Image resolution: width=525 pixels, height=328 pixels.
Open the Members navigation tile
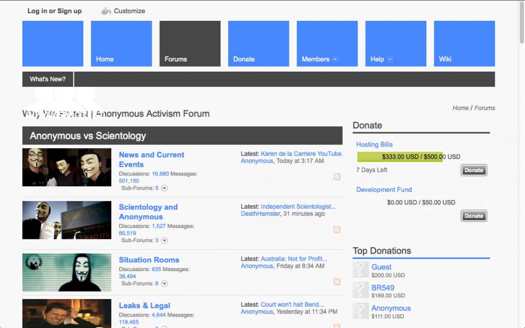(327, 44)
